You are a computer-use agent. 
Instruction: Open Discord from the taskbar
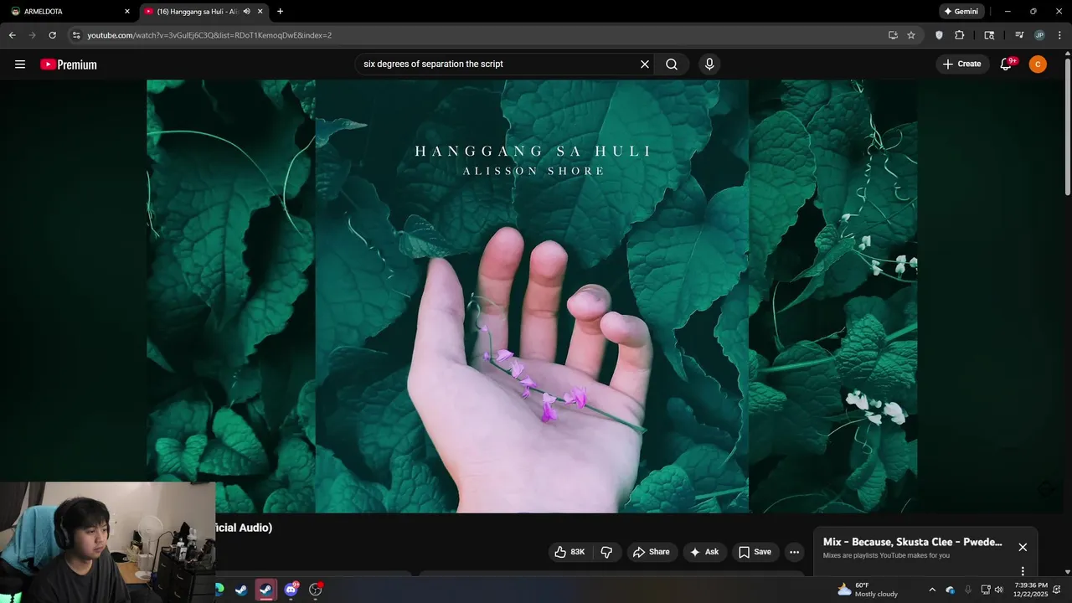tap(291, 590)
